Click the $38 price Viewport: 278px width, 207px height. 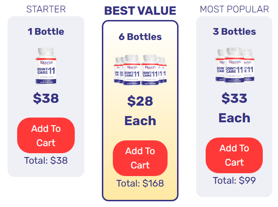pyautogui.click(x=46, y=98)
